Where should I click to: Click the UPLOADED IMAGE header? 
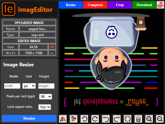[29, 23]
